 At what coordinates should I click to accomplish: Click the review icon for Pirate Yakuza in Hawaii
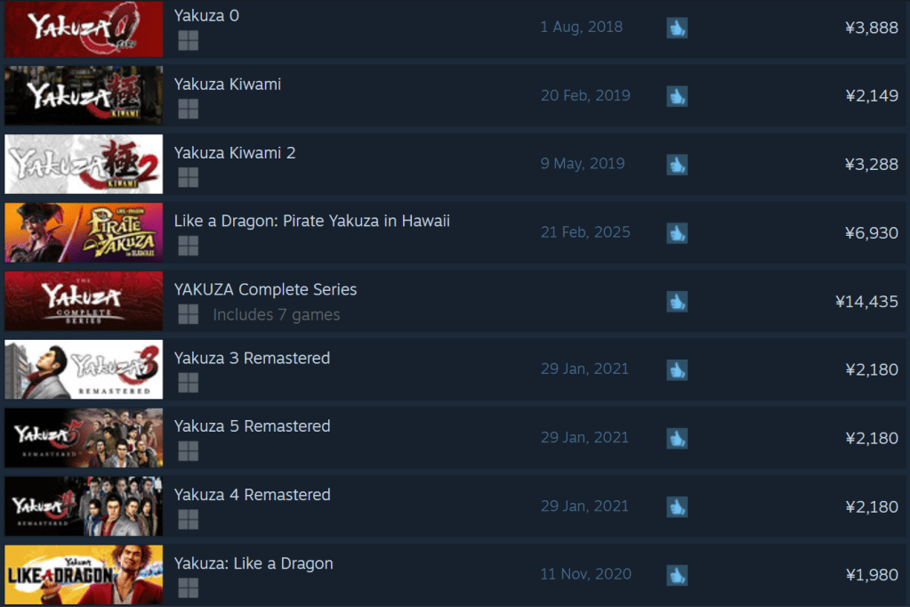coord(677,233)
